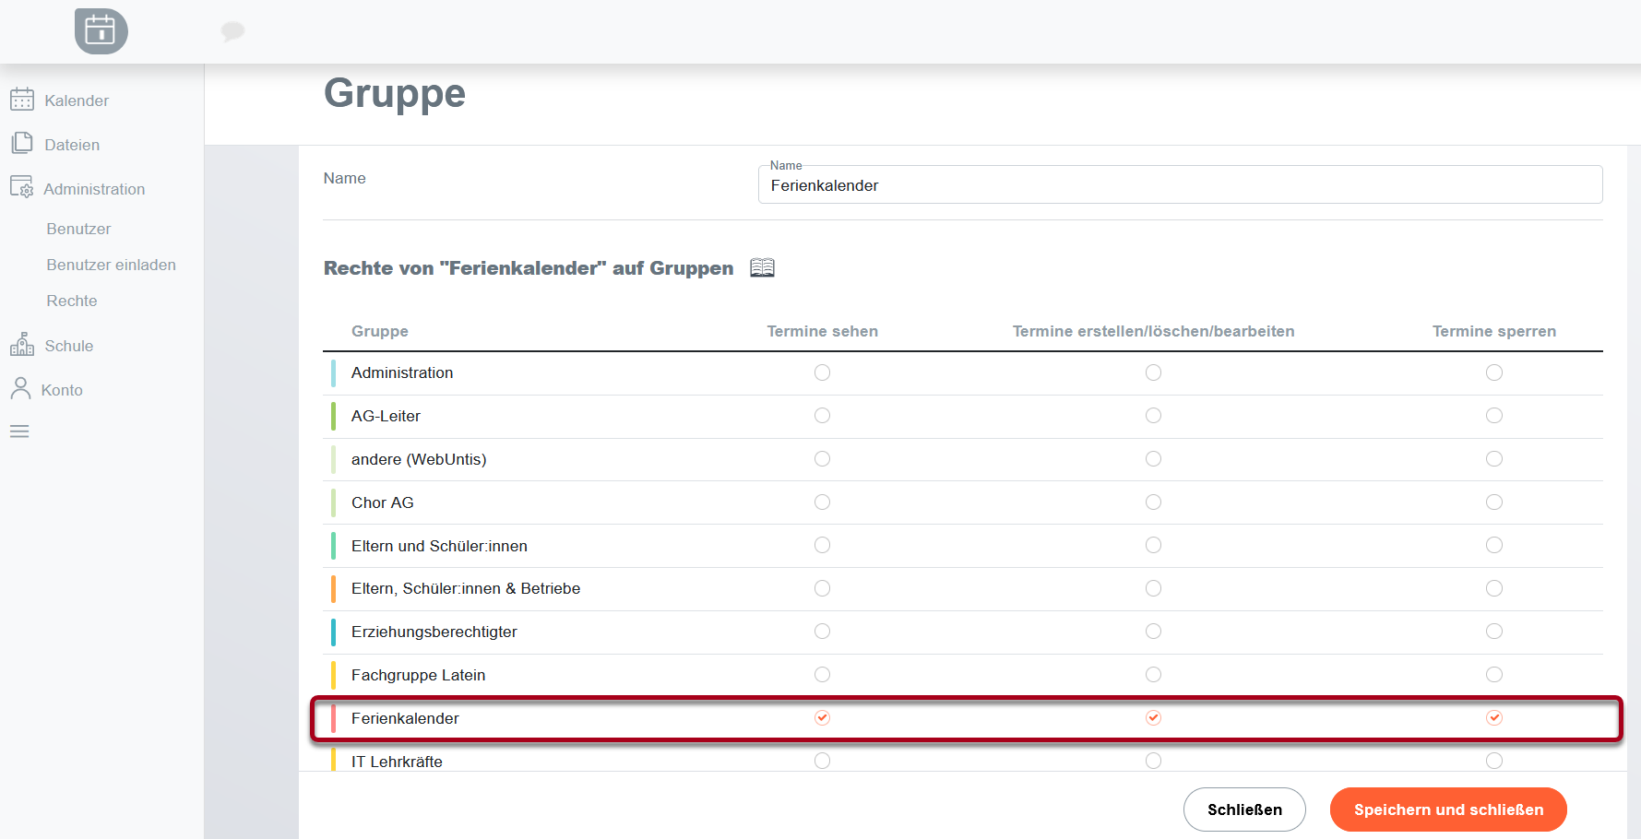Click the Name input field
This screenshot has height=839, width=1641.
tap(1179, 185)
